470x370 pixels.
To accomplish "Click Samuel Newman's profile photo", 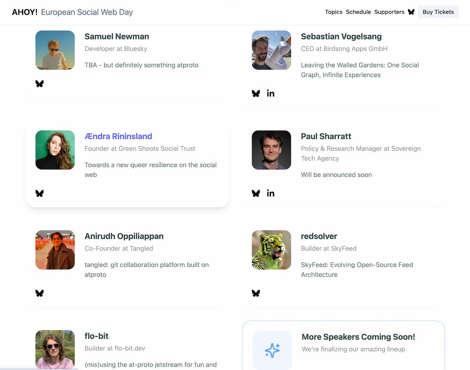I will point(55,50).
